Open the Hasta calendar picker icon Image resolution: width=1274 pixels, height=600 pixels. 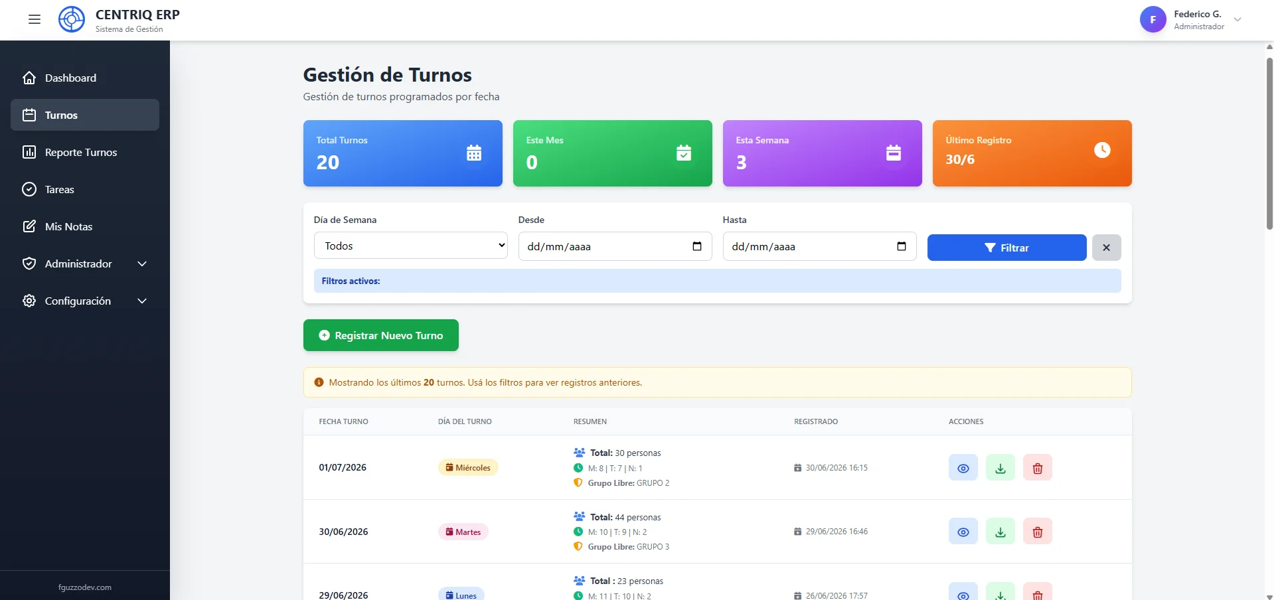(902, 246)
